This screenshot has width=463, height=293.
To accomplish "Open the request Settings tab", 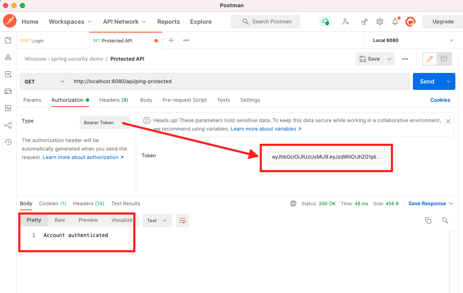I will [250, 100].
